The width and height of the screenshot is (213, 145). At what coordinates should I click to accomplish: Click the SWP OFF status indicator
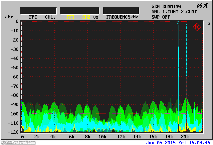[x=161, y=17]
